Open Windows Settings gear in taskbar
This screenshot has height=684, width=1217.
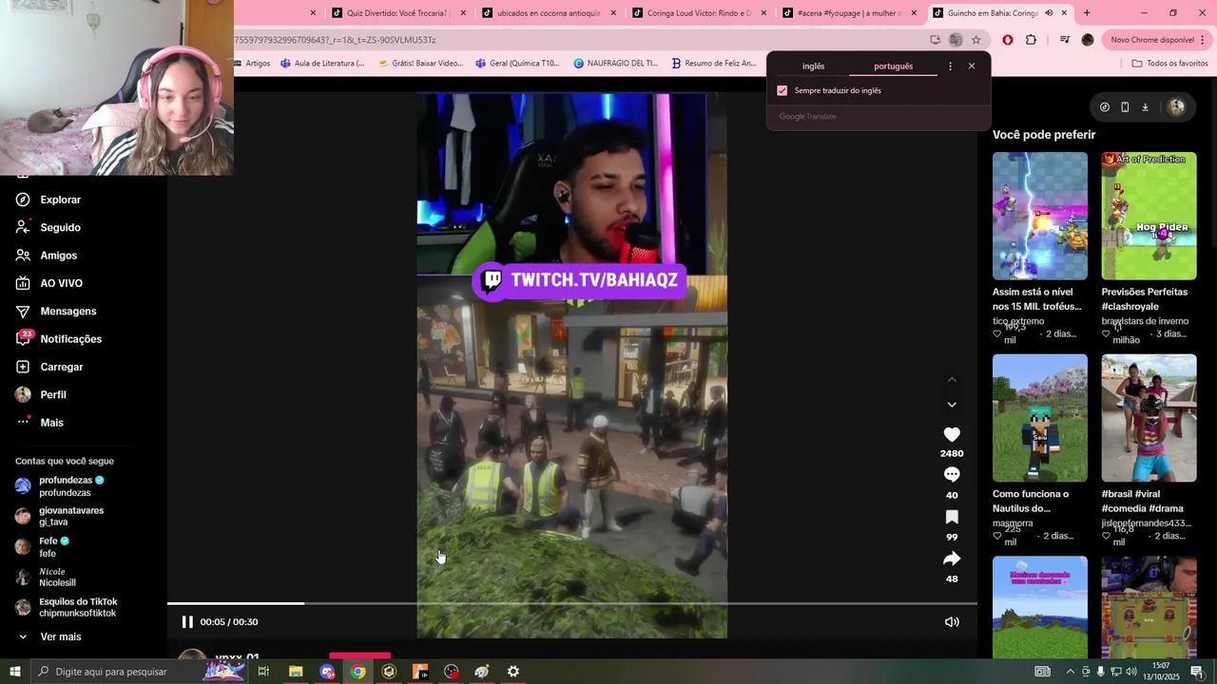click(512, 672)
